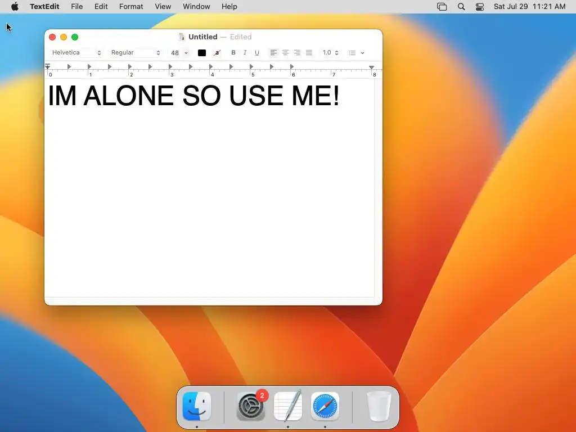
Task: Open the Helvetica font family dropdown
Action: pos(76,52)
